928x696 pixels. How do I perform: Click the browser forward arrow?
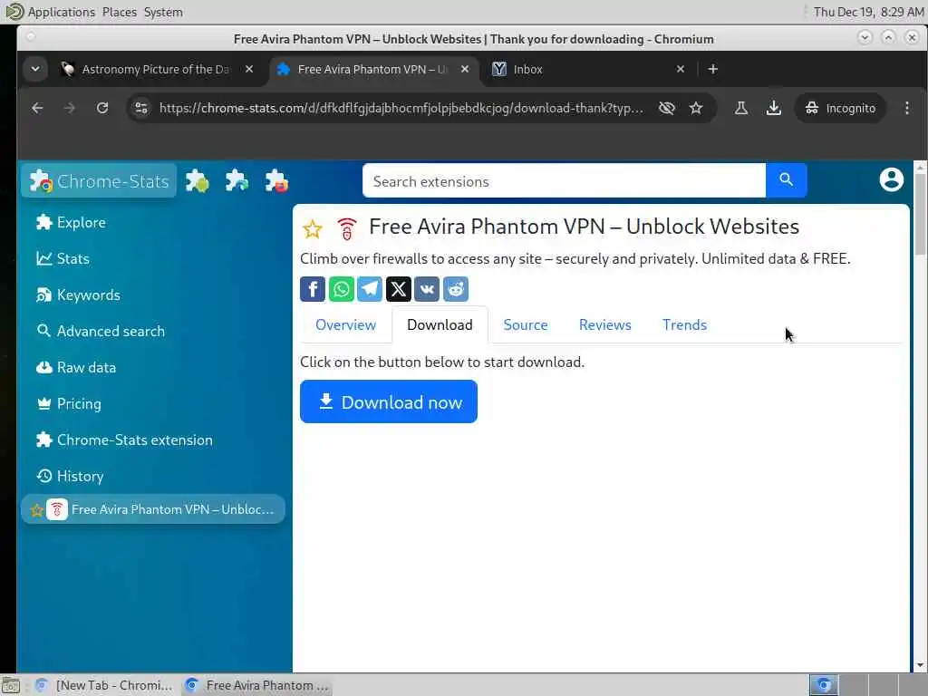coord(70,108)
